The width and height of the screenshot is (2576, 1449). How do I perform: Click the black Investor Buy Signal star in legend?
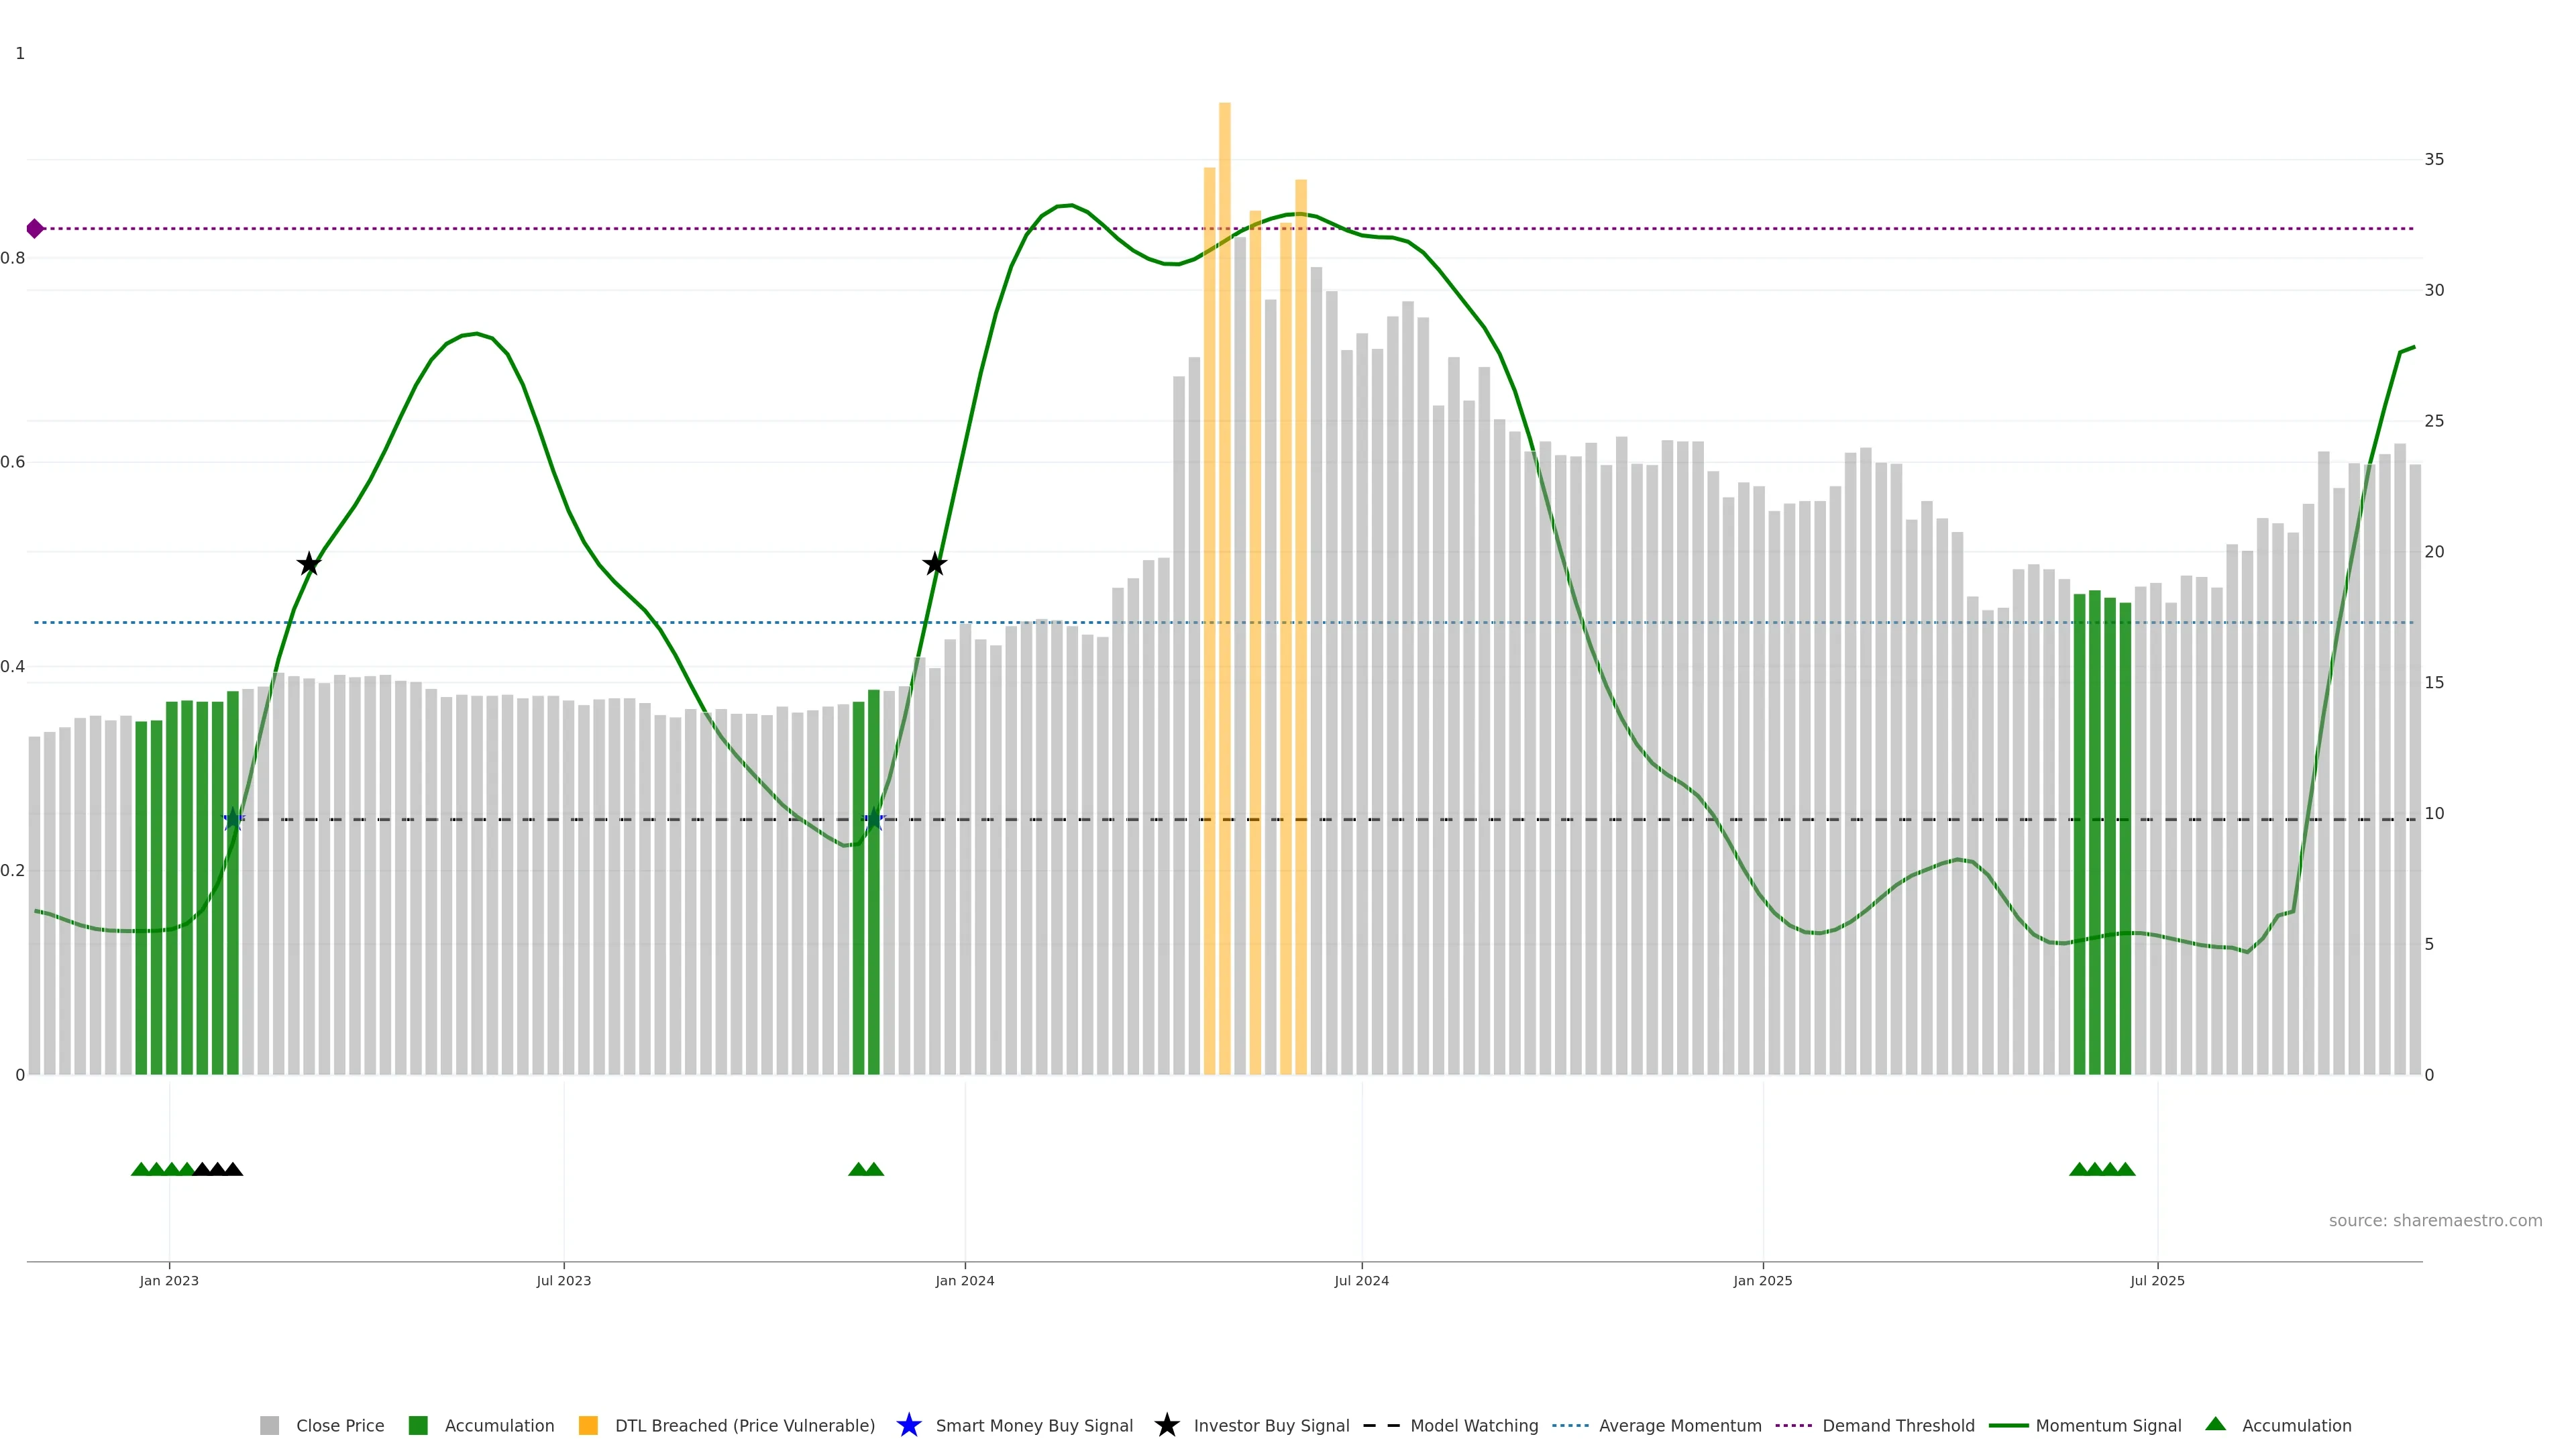point(1166,1425)
